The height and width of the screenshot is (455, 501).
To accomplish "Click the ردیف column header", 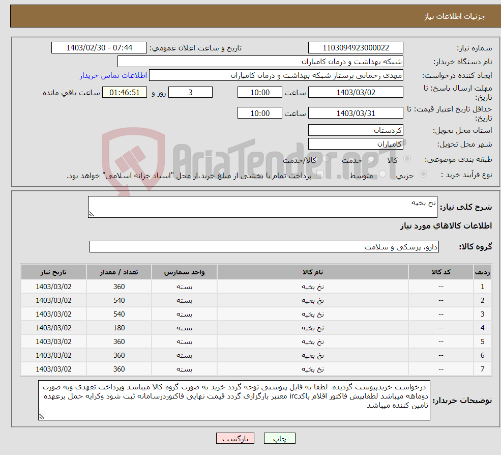I will pyautogui.click(x=482, y=272).
